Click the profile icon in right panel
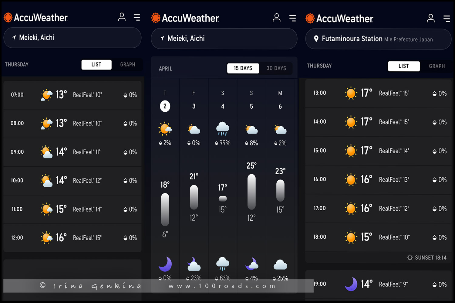The width and height of the screenshot is (455, 303). coord(430,18)
